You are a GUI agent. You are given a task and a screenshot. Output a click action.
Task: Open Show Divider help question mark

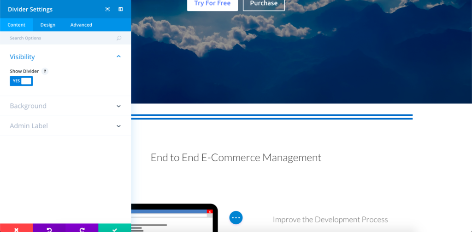tap(45, 71)
